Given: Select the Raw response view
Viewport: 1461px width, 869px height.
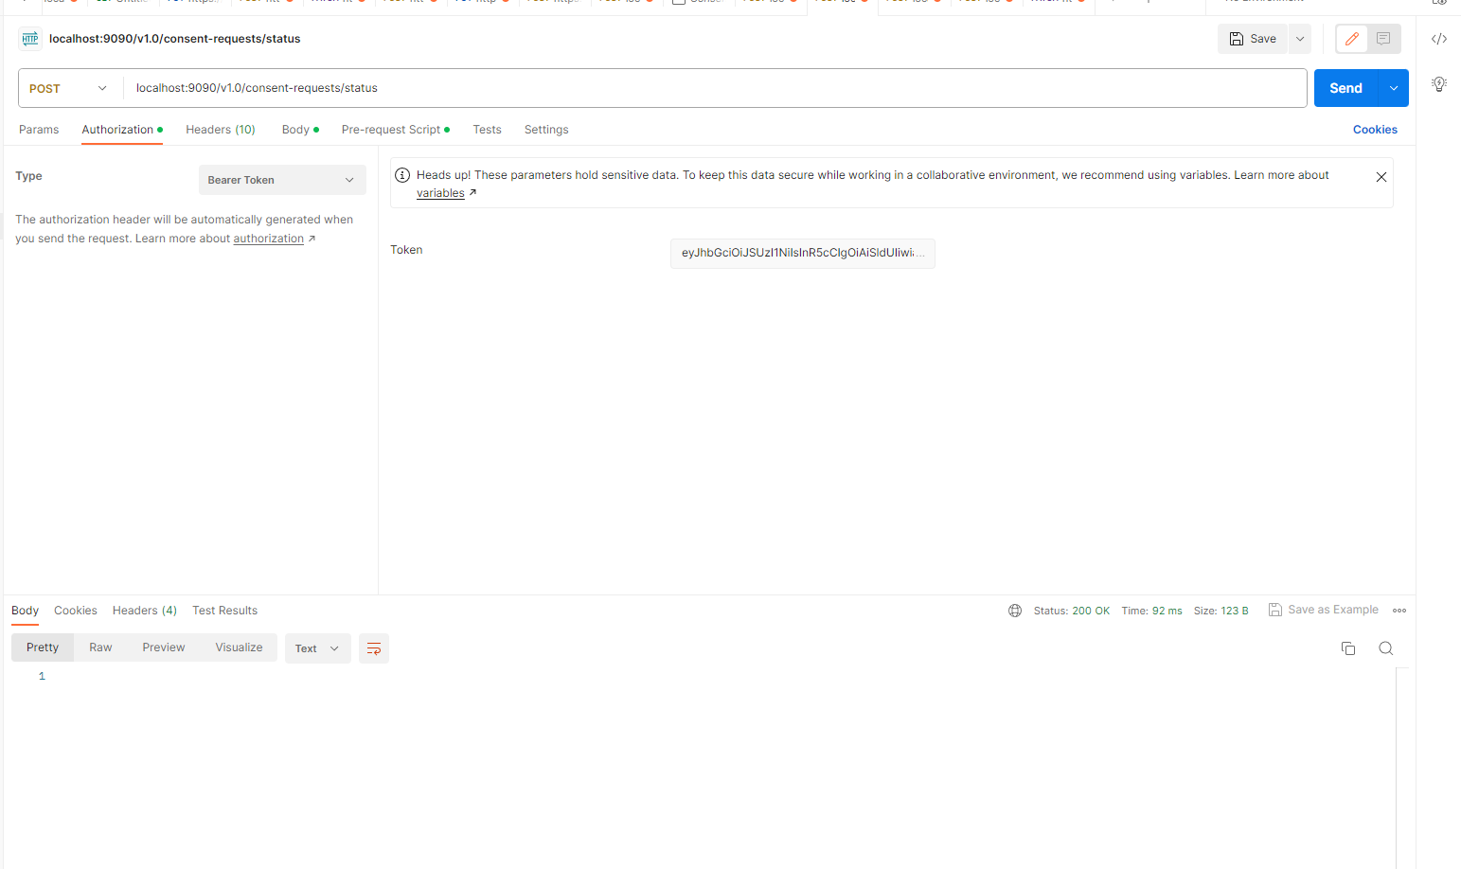Looking at the screenshot, I should click(100, 647).
